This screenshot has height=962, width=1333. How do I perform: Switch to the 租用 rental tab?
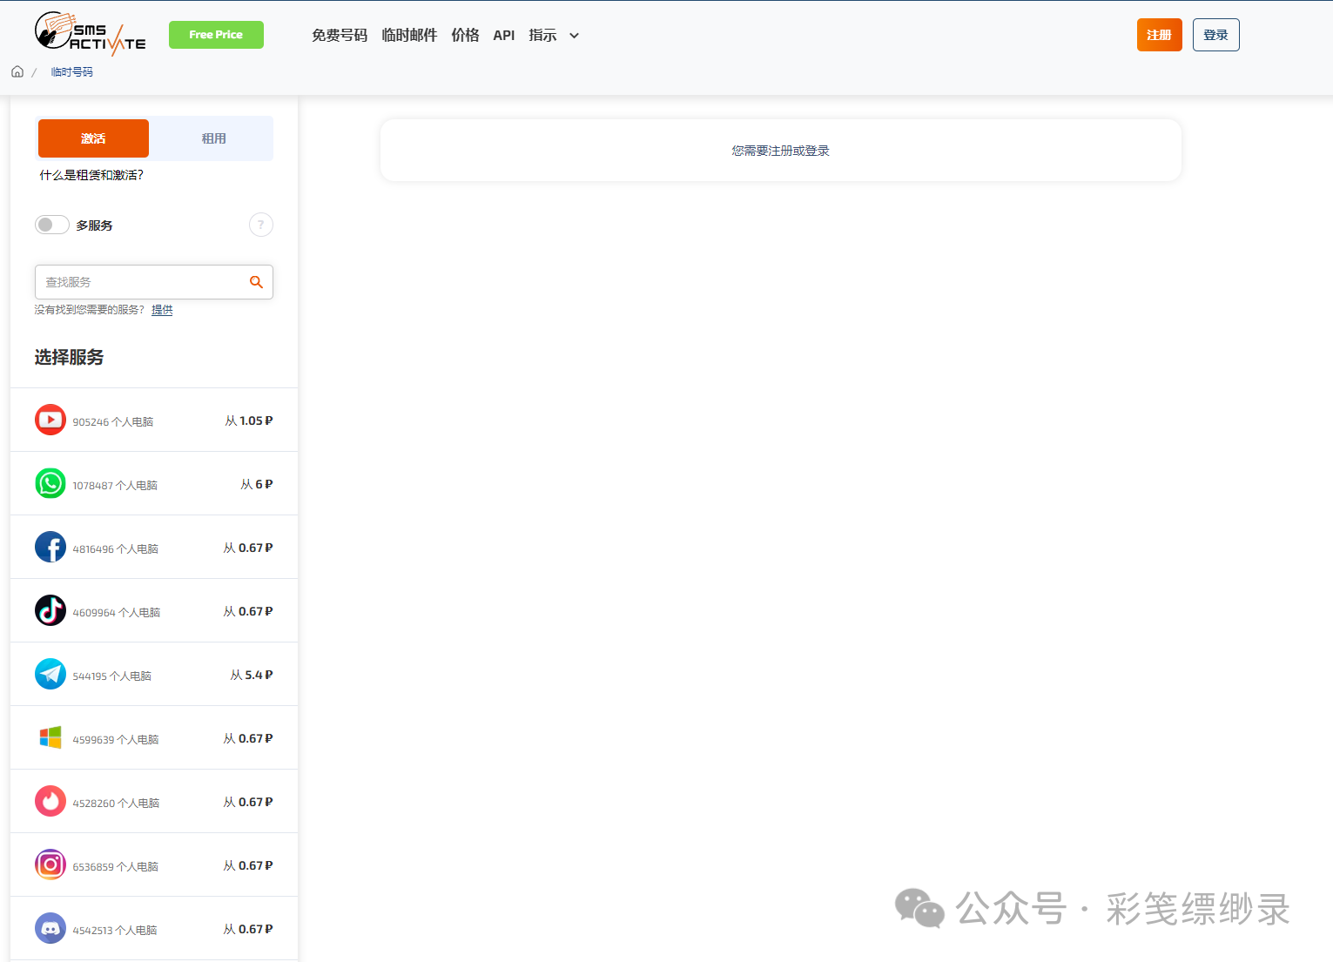(x=213, y=138)
